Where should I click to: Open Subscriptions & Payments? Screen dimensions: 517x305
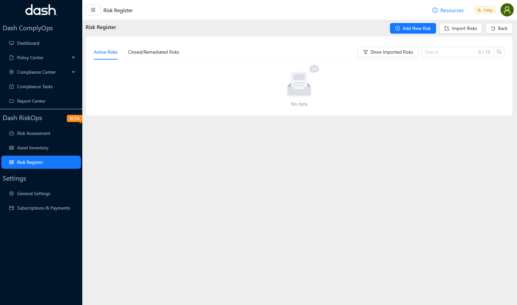(x=43, y=208)
